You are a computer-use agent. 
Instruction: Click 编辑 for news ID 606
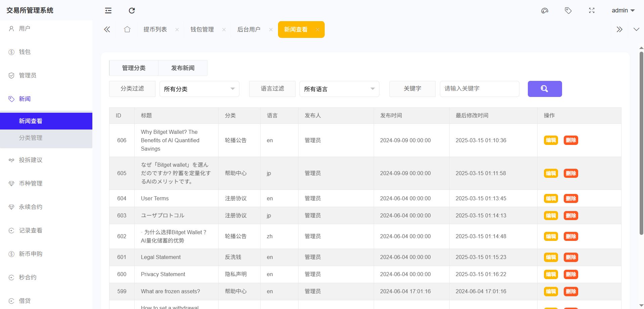click(x=551, y=140)
